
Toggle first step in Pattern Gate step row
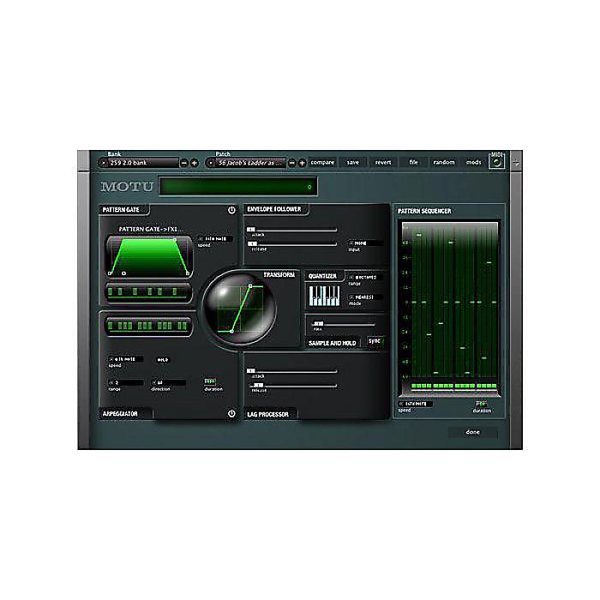coord(111,292)
